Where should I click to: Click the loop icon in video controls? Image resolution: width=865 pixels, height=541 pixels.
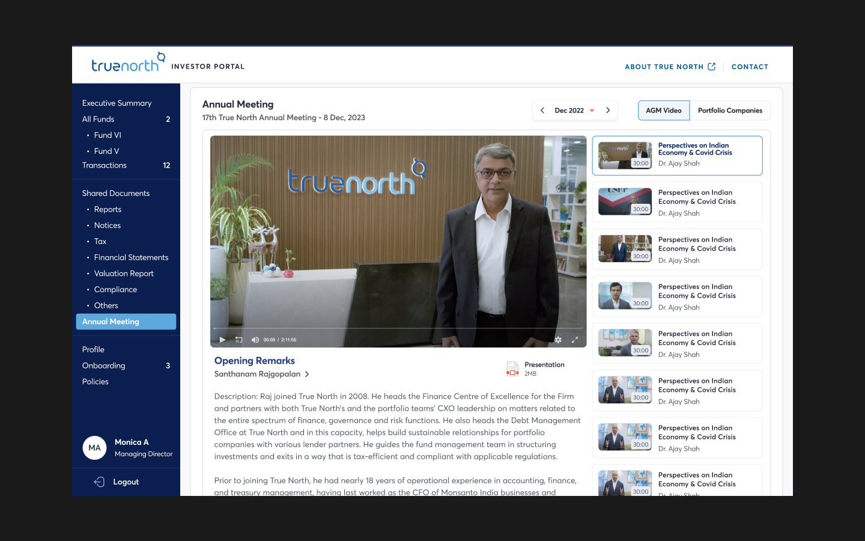238,340
